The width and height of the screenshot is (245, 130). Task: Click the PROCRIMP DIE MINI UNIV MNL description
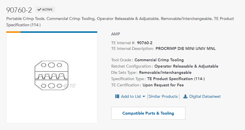tap(185, 48)
